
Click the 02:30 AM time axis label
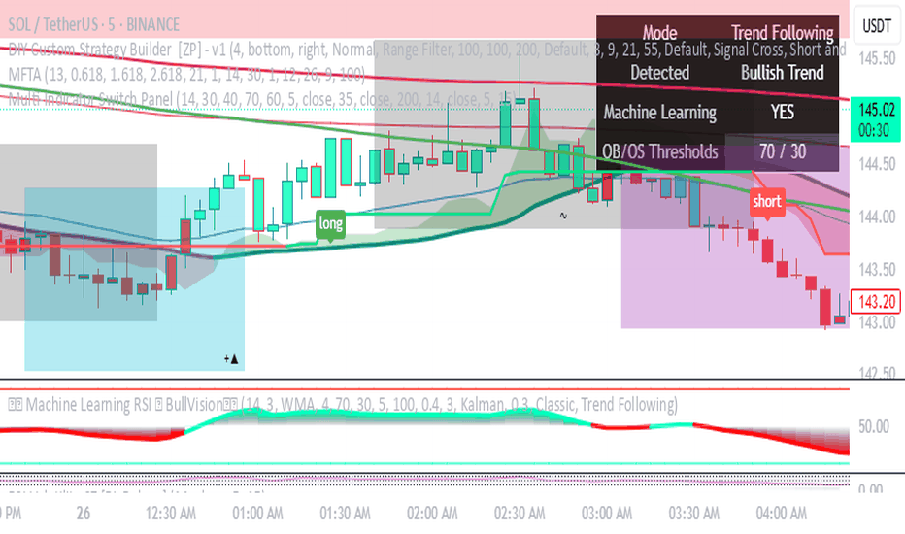click(x=520, y=514)
